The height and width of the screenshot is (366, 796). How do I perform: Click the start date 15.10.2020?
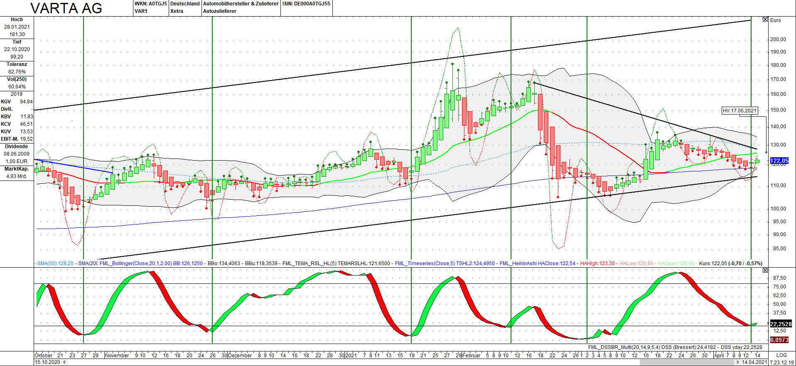pos(47,362)
